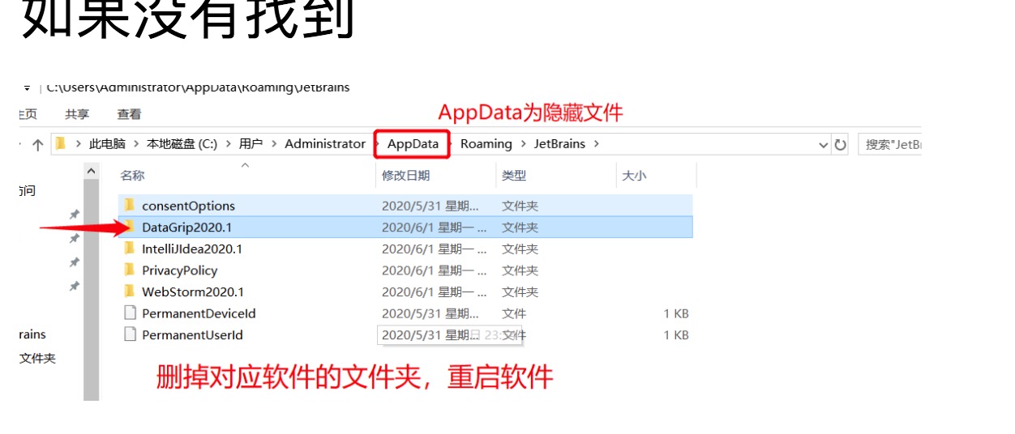Click the 1 KB size of PermanentDeviceId
Screen dimensions: 1015x434
[676, 313]
